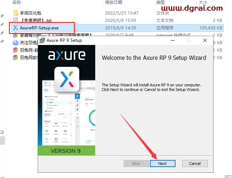Click Next in the Axure Setup Wizard

point(163,163)
